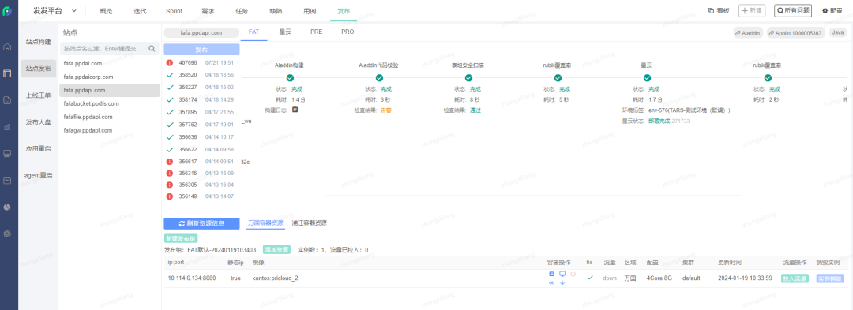Switch to the PRE environment tab
Screen dimensions: 853x310
coord(316,32)
